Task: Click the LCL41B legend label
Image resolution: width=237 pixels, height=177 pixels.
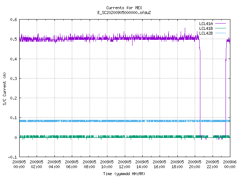Action: [x=206, y=28]
